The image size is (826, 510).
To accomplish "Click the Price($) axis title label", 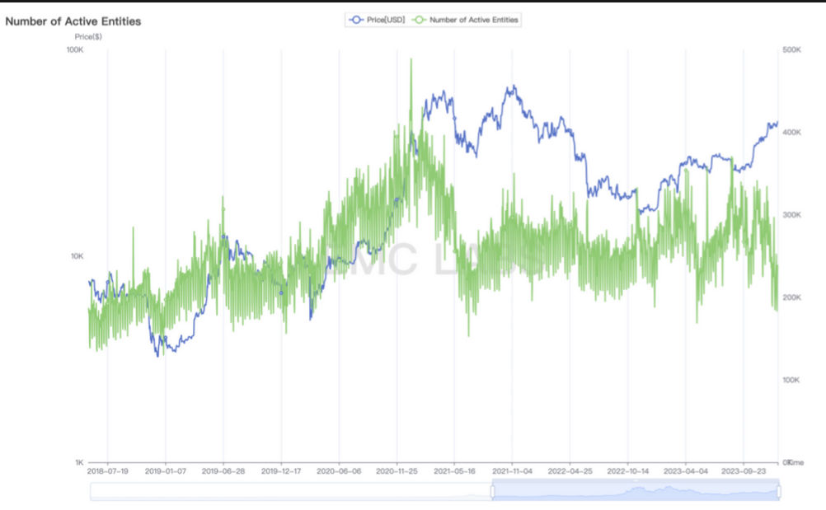I will click(88, 37).
